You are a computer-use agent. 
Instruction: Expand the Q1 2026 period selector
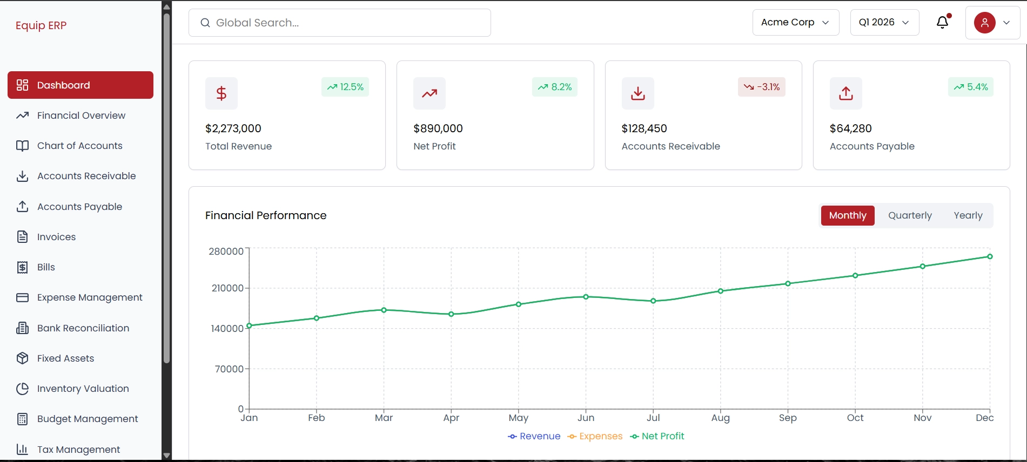tap(884, 23)
